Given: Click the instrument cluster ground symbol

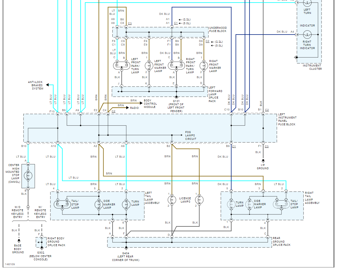Looking at the screenshot, I should pyautogui.click(x=296, y=57).
